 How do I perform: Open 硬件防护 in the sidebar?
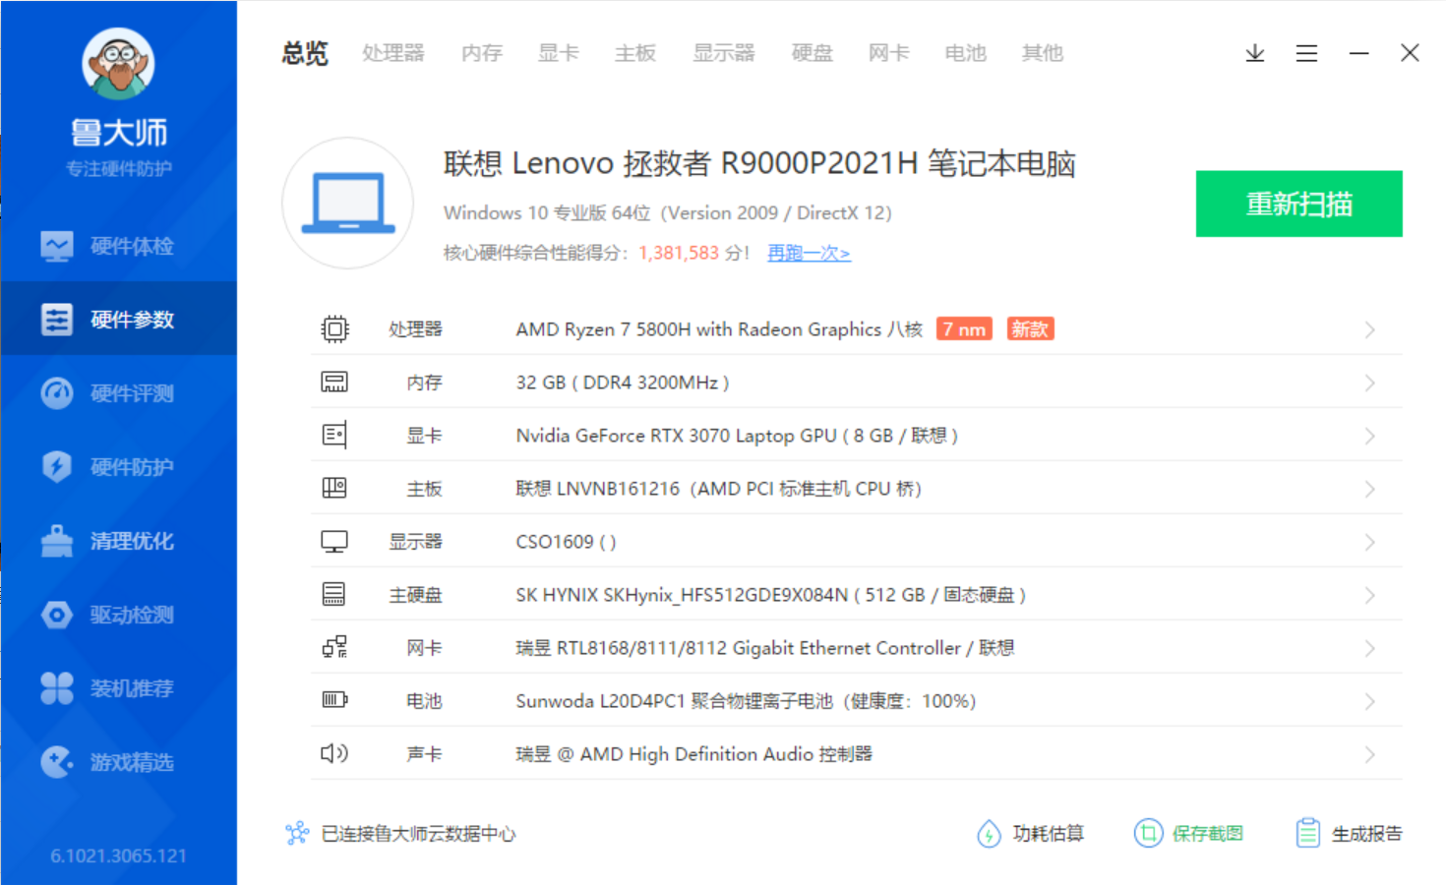pos(118,467)
